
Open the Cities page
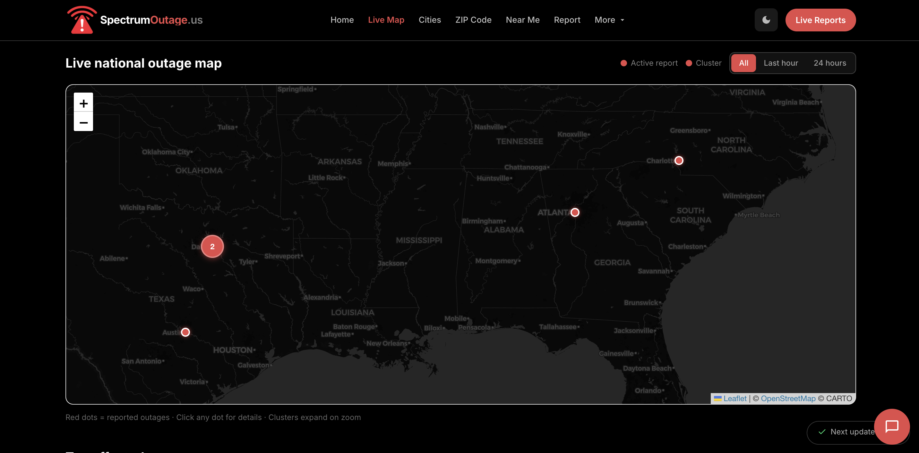click(x=430, y=20)
